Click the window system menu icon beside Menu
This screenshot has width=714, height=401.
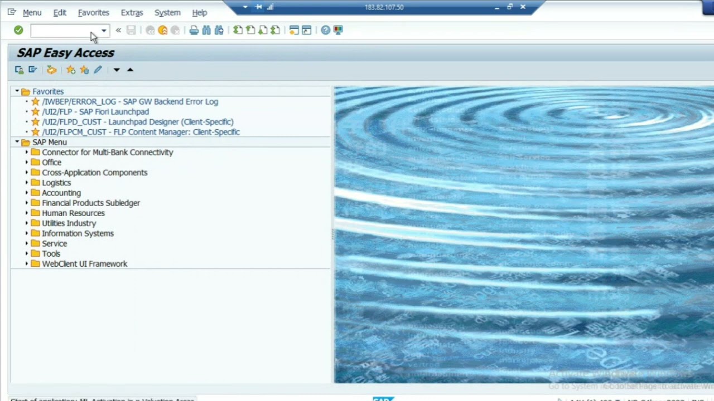click(12, 12)
